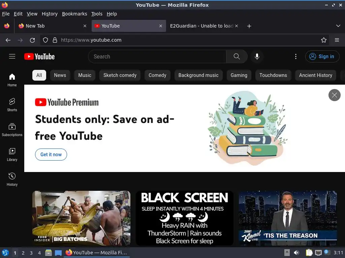
Task: Open the Bookmarks menu
Action: point(74,14)
